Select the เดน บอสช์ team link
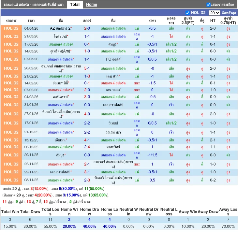 coord(113,90)
